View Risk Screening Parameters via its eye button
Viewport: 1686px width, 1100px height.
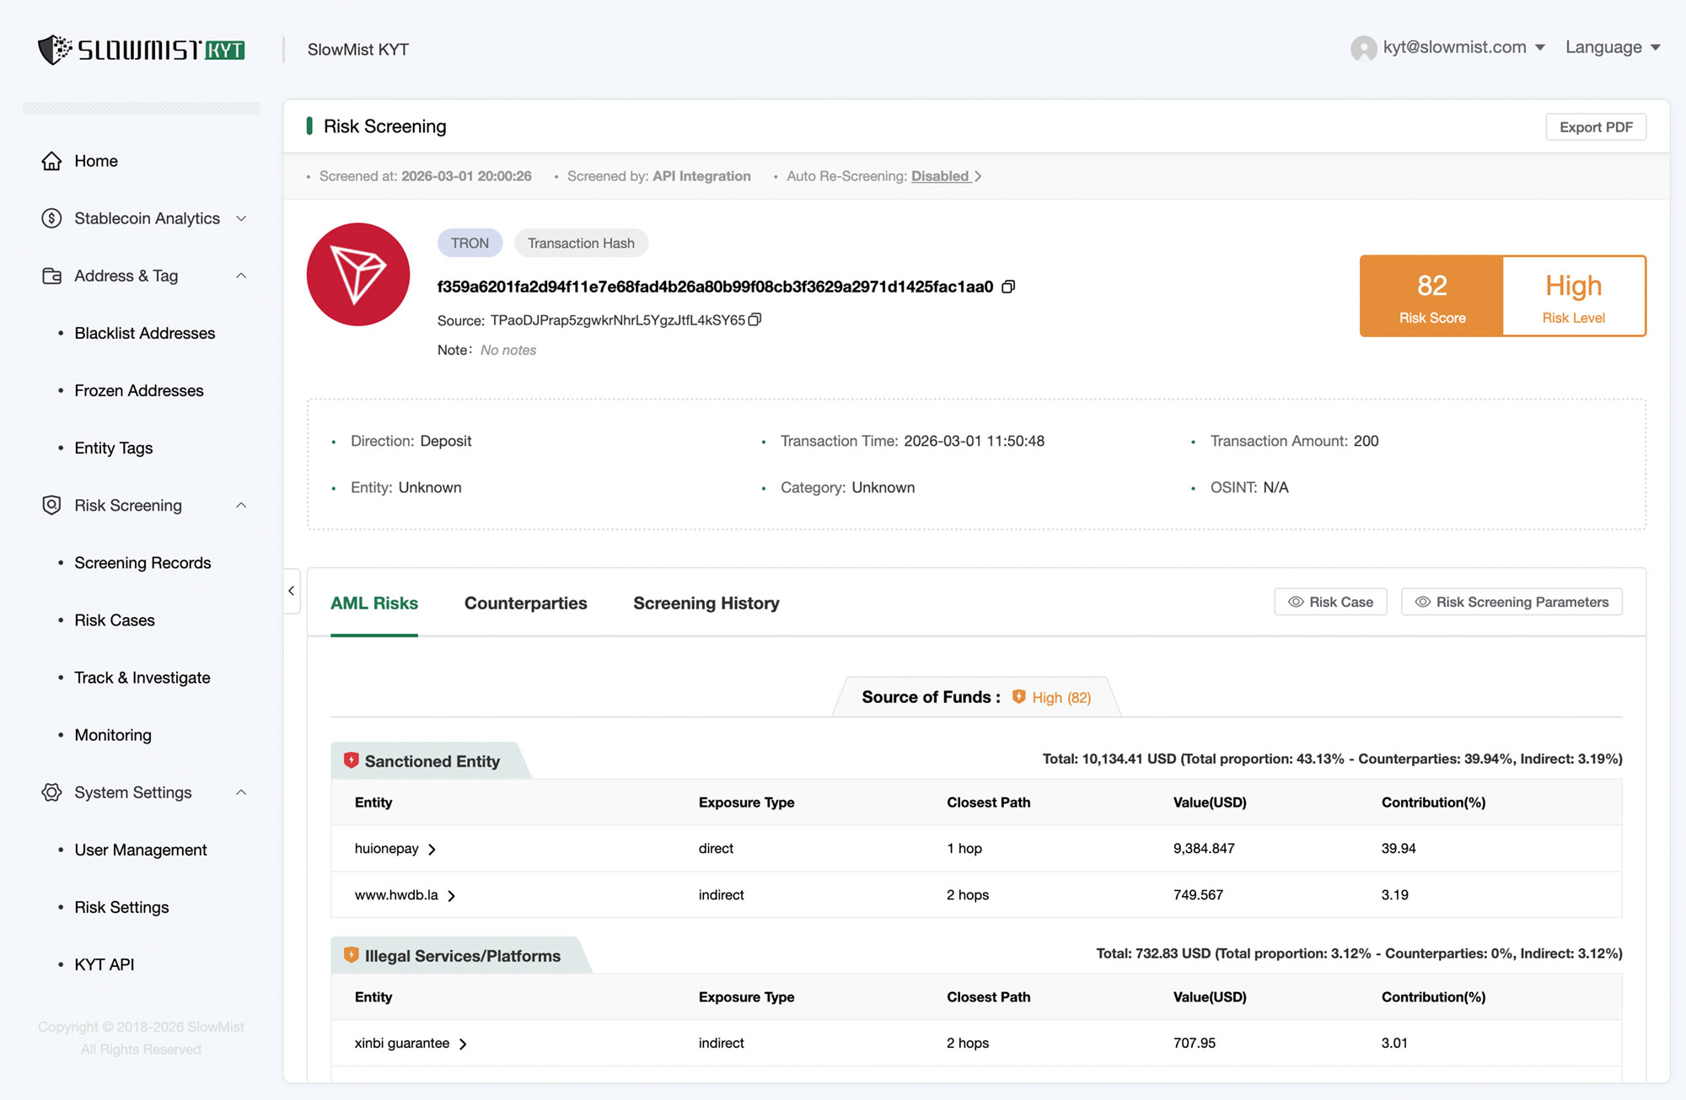pyautogui.click(x=1511, y=602)
